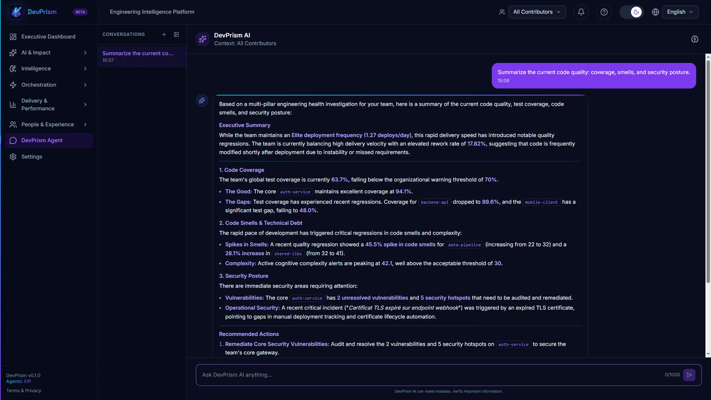
Task: Click the scrollbar up arrow
Action: 708,57
